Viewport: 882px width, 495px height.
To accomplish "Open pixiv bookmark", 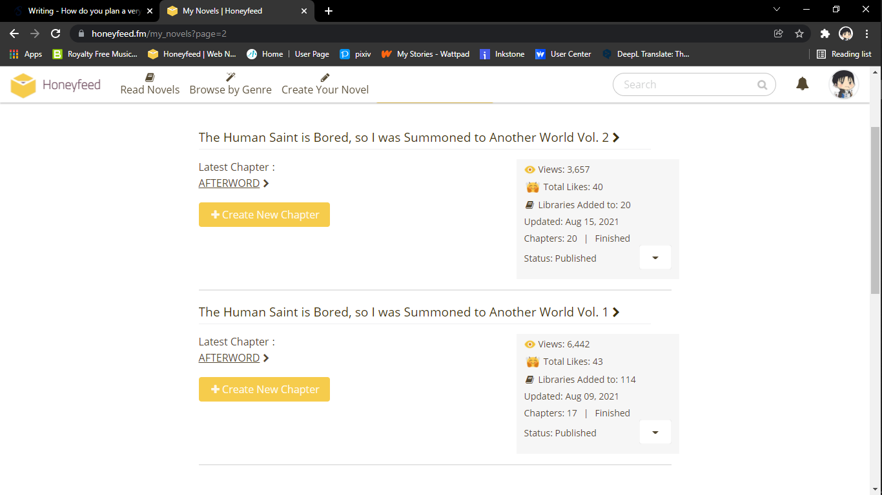I will tap(356, 54).
